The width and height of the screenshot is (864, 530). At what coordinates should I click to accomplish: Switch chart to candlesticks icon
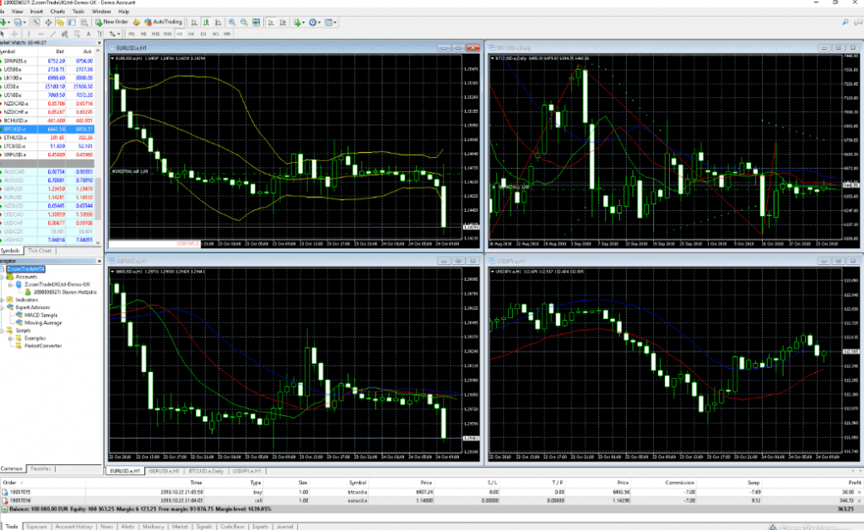coord(208,22)
